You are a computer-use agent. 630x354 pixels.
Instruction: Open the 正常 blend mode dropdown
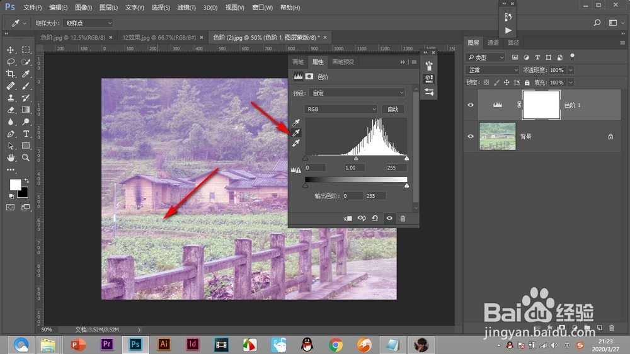[x=493, y=71]
